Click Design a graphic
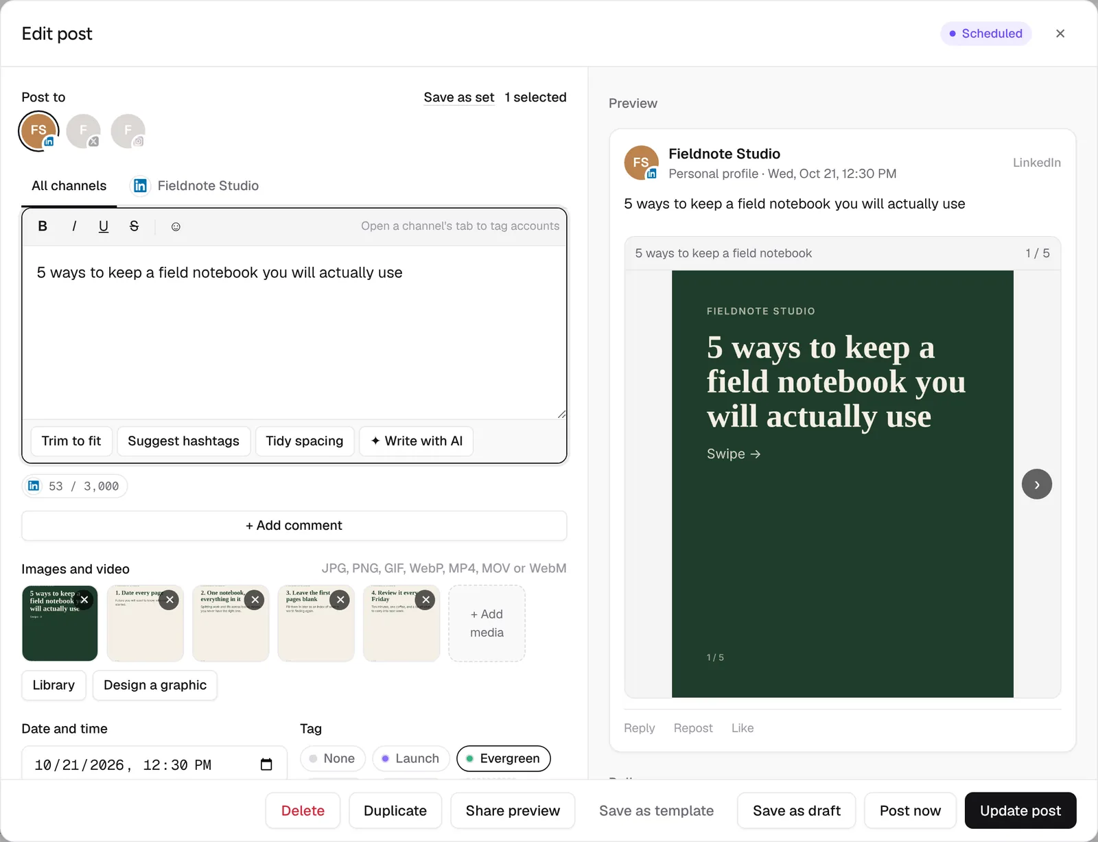This screenshot has width=1098, height=842. pos(155,686)
